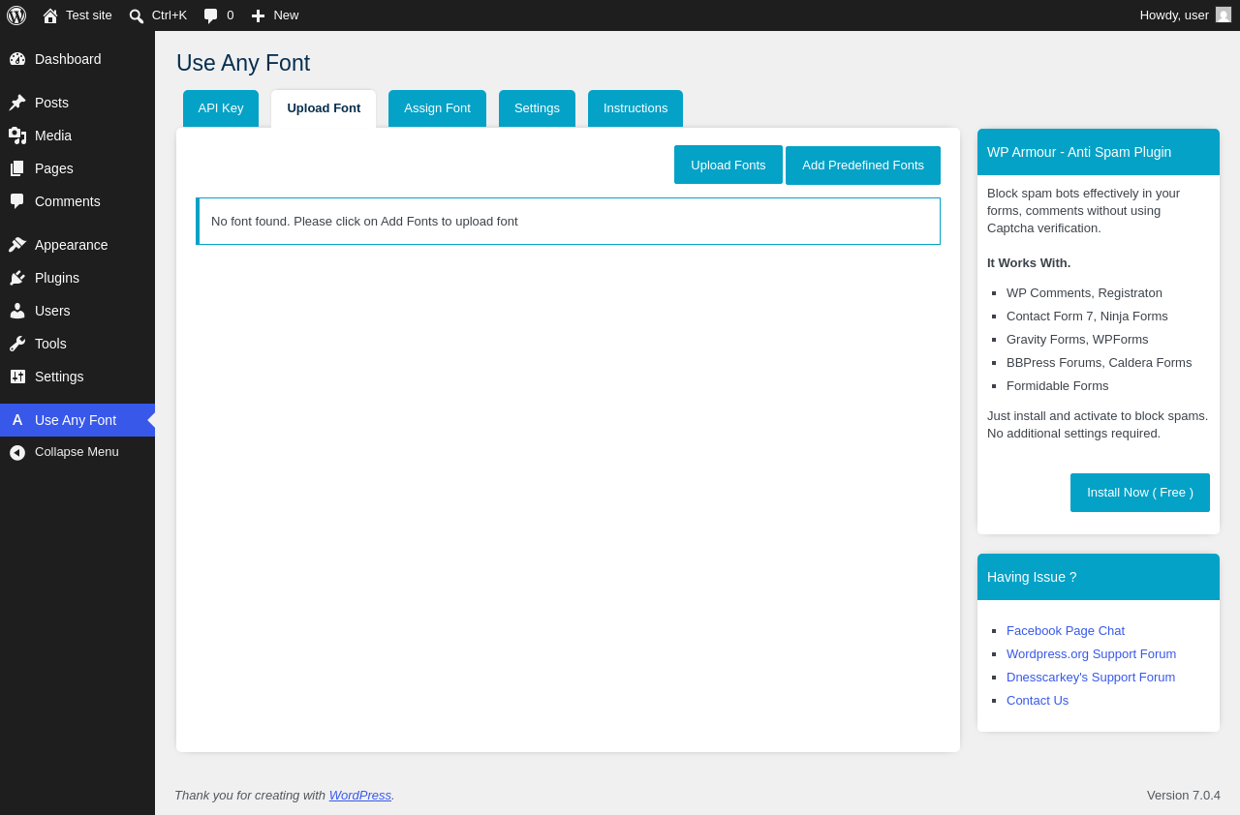
Task: Open the Users menu
Action: click(x=77, y=311)
